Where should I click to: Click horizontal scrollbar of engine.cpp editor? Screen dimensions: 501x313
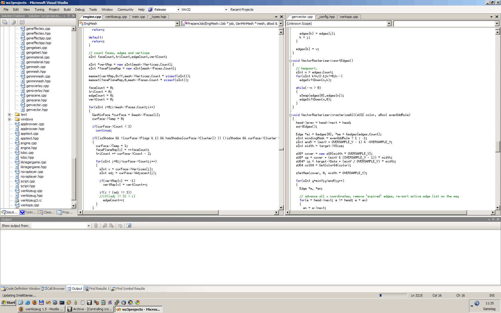tap(178, 213)
